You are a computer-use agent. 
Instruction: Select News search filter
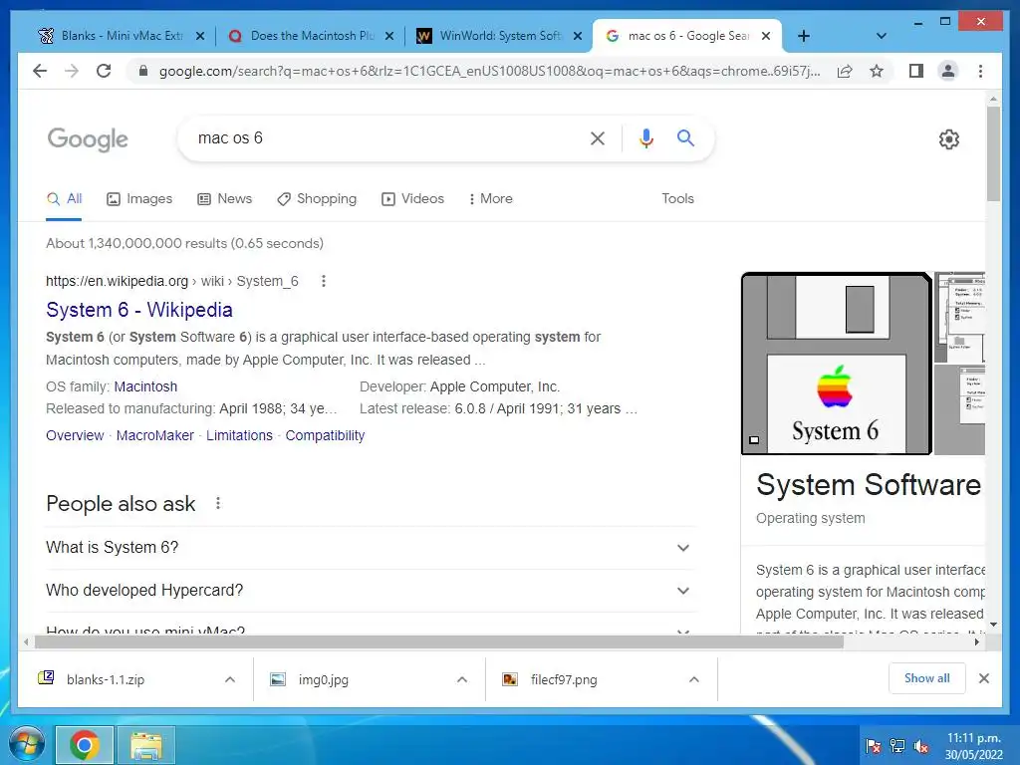point(224,198)
